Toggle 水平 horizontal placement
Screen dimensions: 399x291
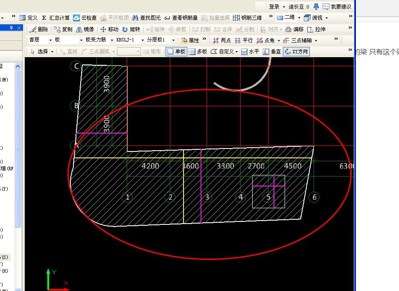[x=250, y=52]
